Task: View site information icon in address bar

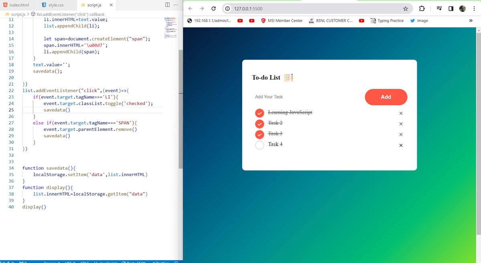Action: point(227,8)
